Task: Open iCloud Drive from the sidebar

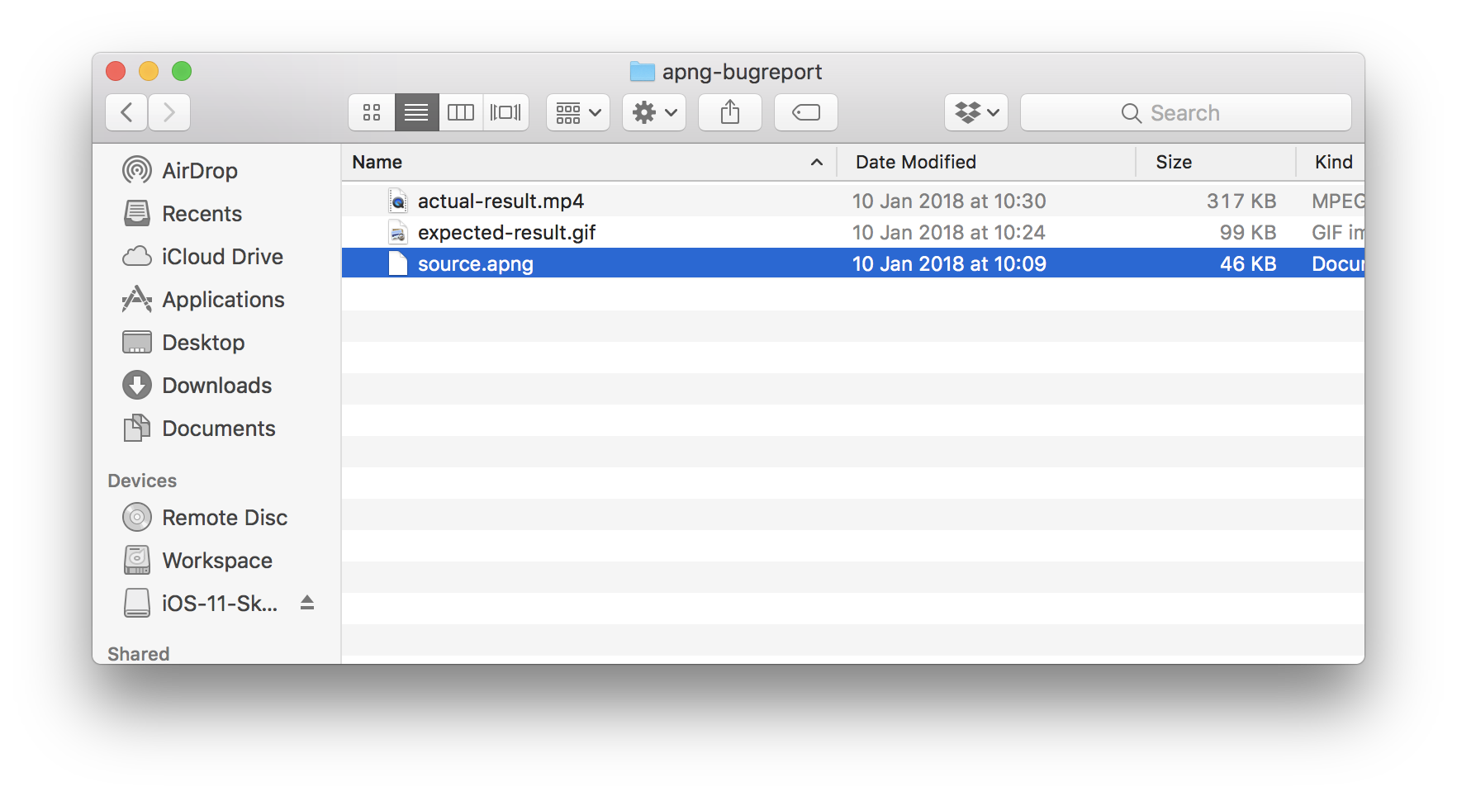Action: (221, 256)
